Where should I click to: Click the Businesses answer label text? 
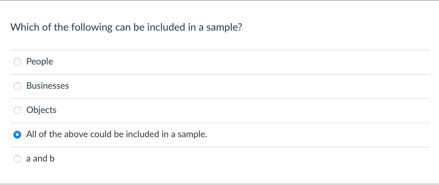(48, 86)
